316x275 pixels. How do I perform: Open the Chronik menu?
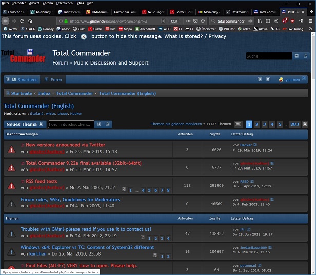pyautogui.click(x=48, y=3)
